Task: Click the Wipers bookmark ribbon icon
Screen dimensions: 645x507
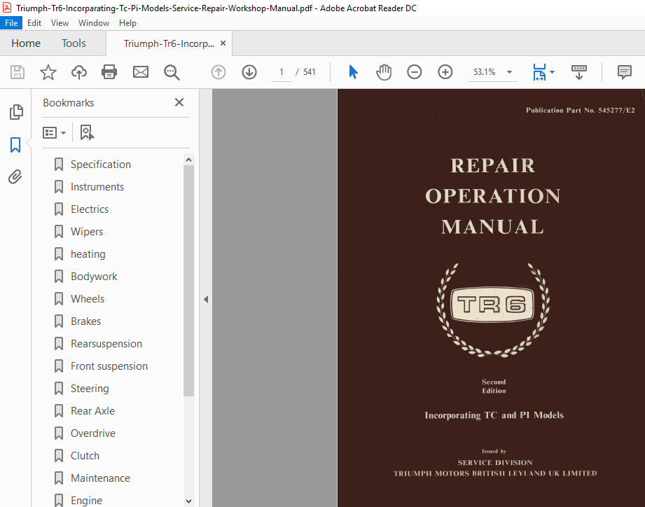Action: click(x=59, y=232)
